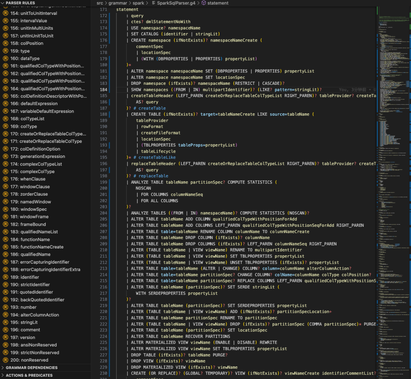Viewport: 411px width, 379px height.
Task: Select the src breadcrumb segment
Action: 100,3
